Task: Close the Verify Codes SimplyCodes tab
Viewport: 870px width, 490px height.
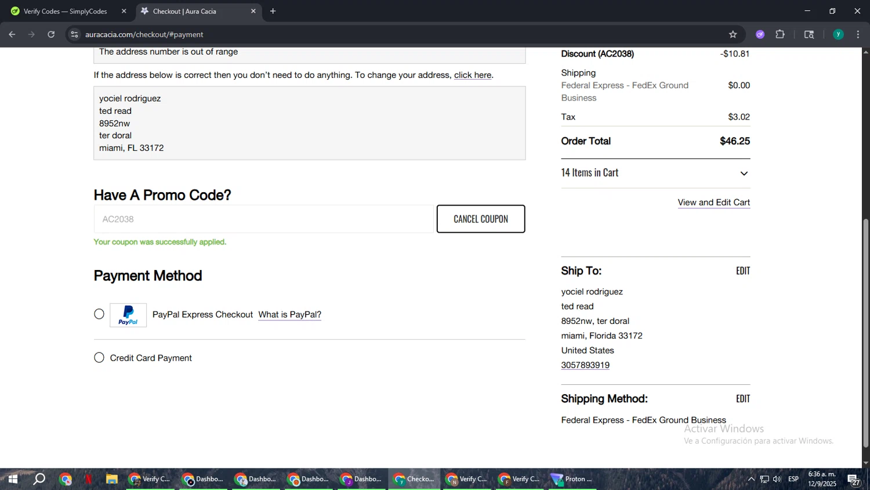Action: [x=124, y=11]
